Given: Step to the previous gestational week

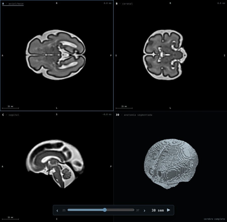Looking at the screenshot, I should (57, 210).
